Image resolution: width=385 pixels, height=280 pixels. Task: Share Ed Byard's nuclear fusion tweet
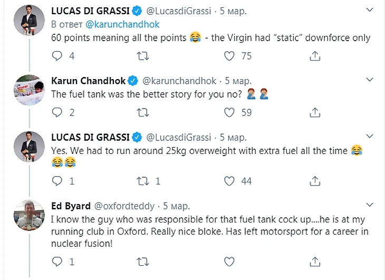pyautogui.click(x=315, y=261)
